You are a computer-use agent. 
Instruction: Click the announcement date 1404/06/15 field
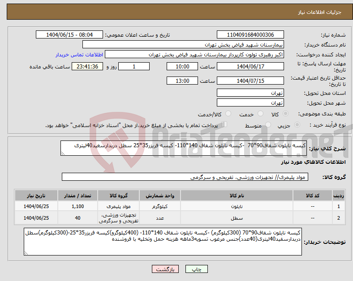(x=69, y=34)
